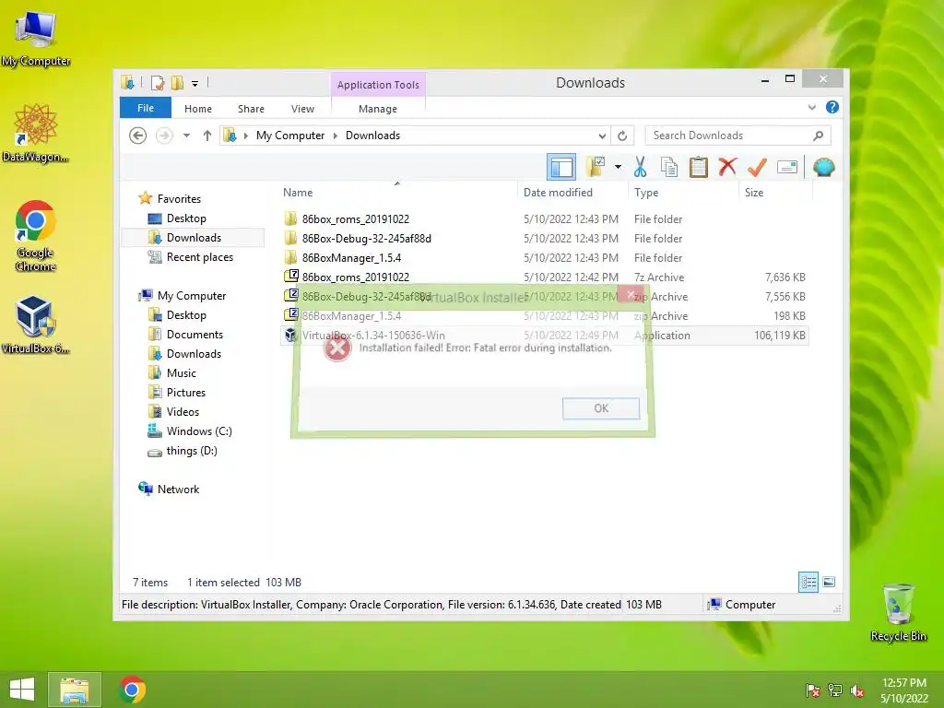
Task: Toggle the preview pane layout icon
Action: [x=561, y=167]
